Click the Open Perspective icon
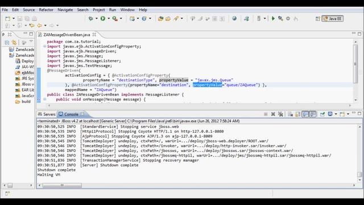 tap(318, 19)
